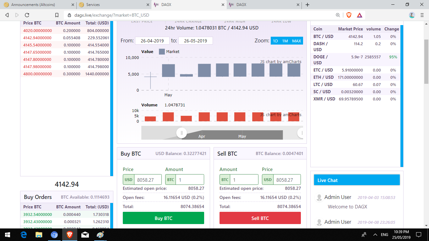Select the XMR / USD market row
This screenshot has height=241, width=429.
pos(356,99)
